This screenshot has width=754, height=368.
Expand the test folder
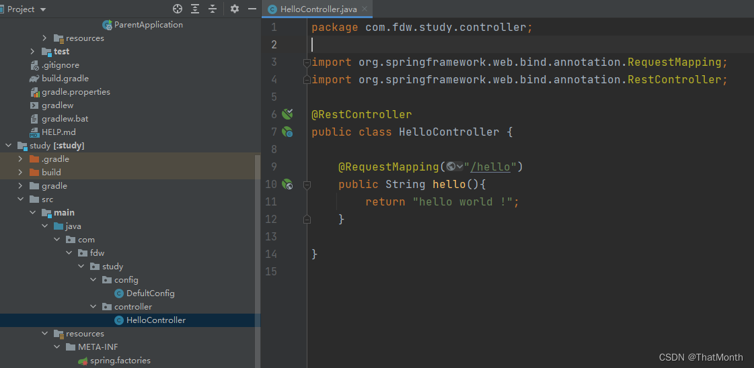click(32, 51)
